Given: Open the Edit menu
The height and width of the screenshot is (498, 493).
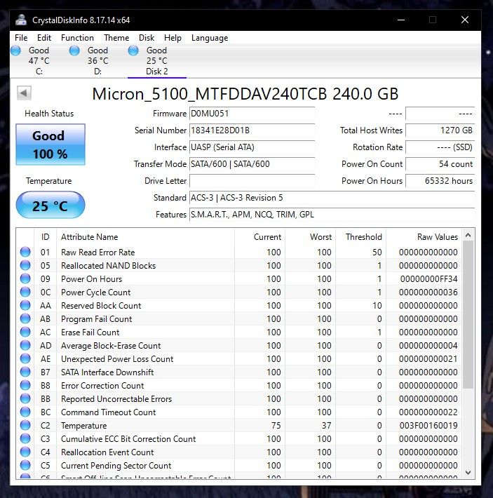Looking at the screenshot, I should [x=44, y=38].
